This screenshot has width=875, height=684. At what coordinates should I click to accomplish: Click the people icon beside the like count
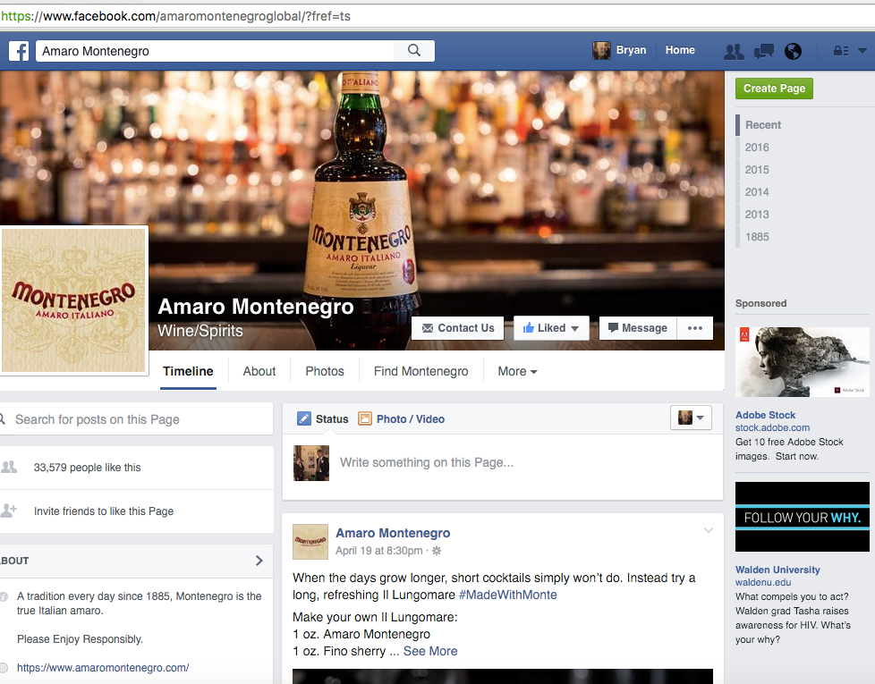9,467
